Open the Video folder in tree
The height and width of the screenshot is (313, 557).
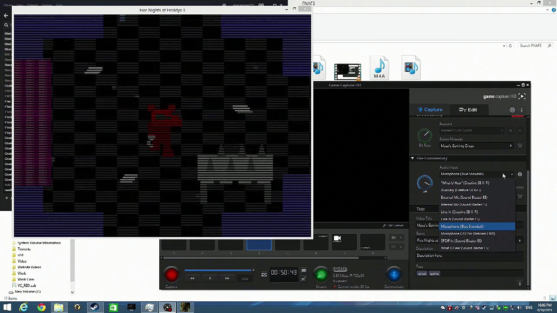21,261
